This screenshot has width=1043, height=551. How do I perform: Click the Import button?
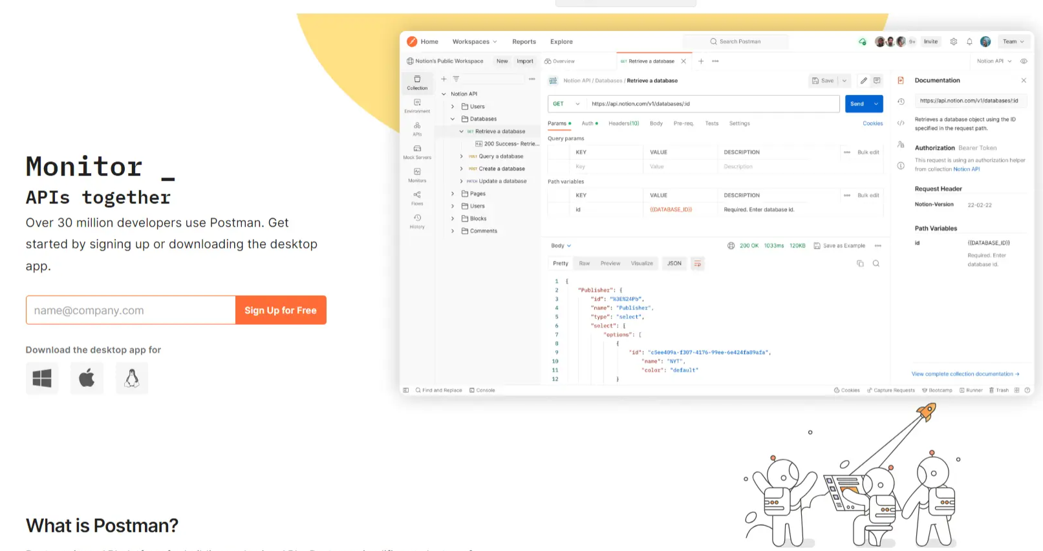point(525,61)
